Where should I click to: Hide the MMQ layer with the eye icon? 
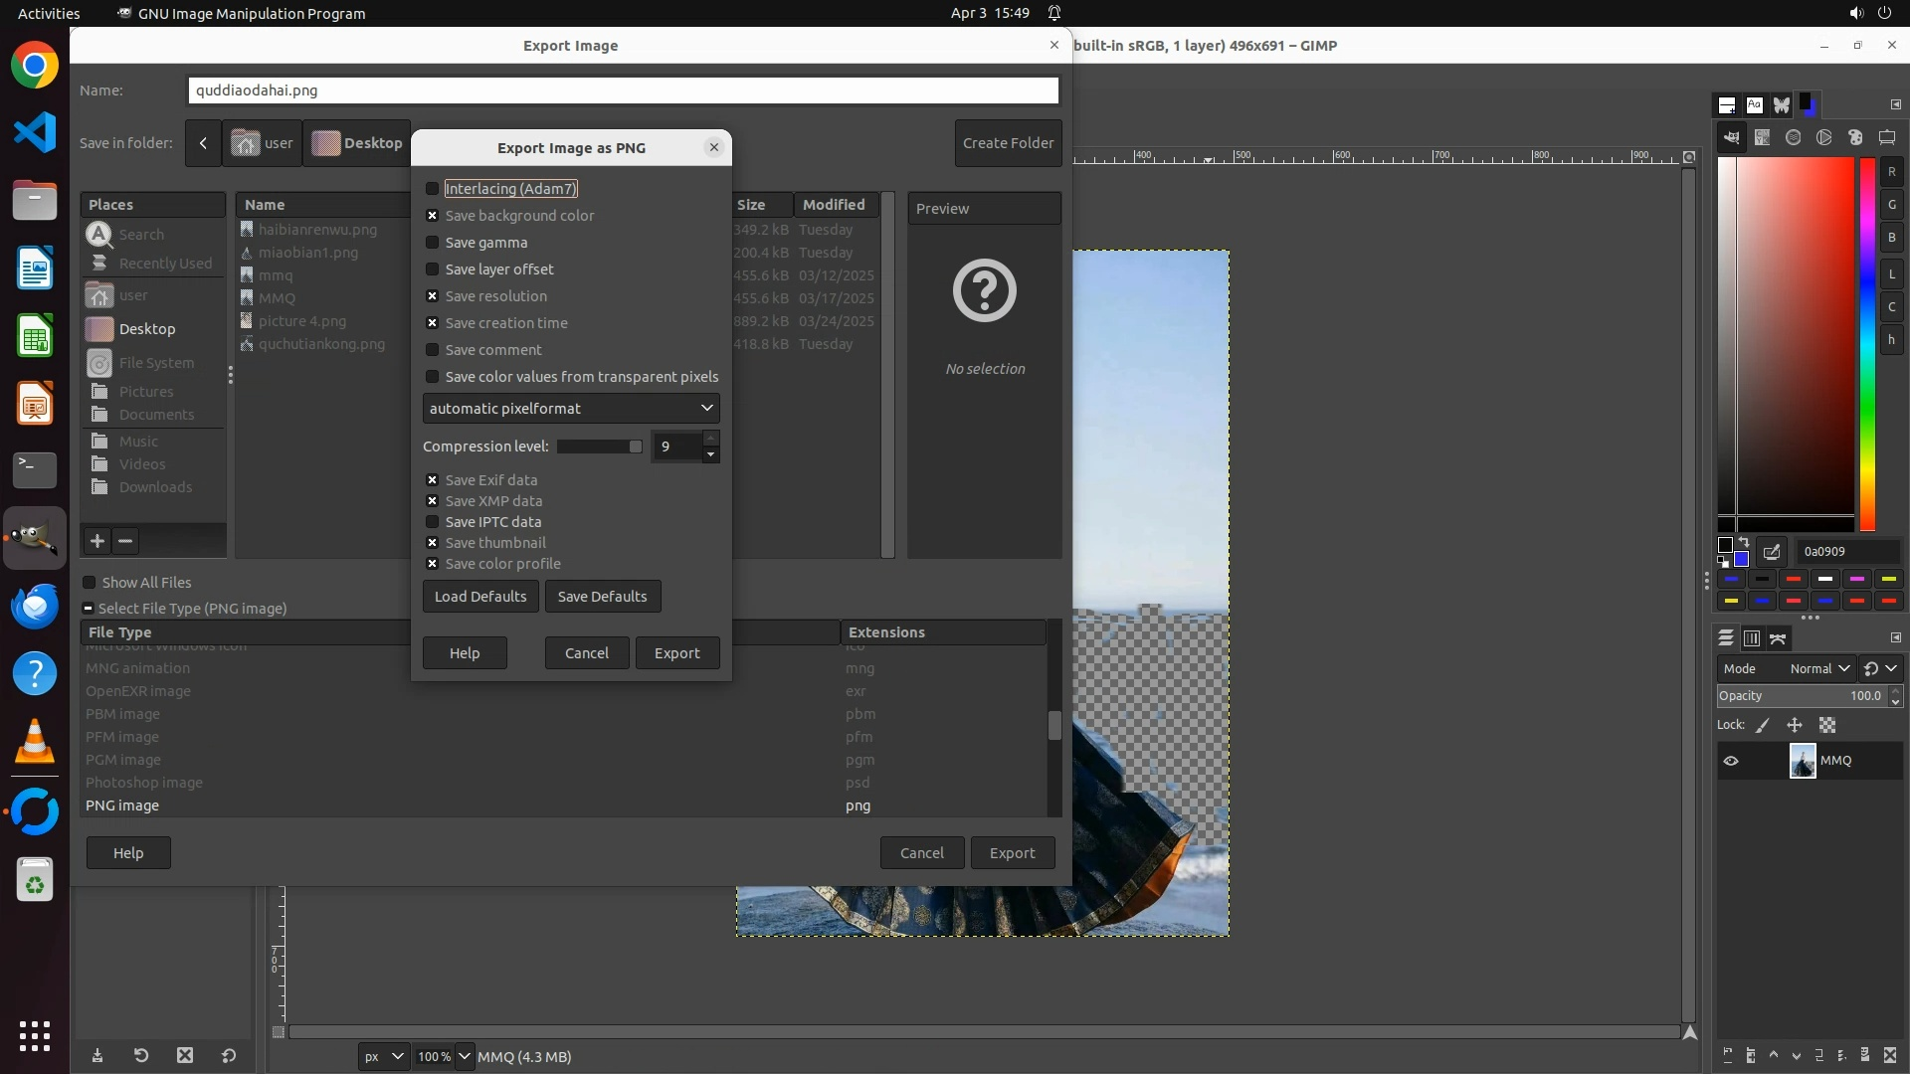coord(1731,761)
